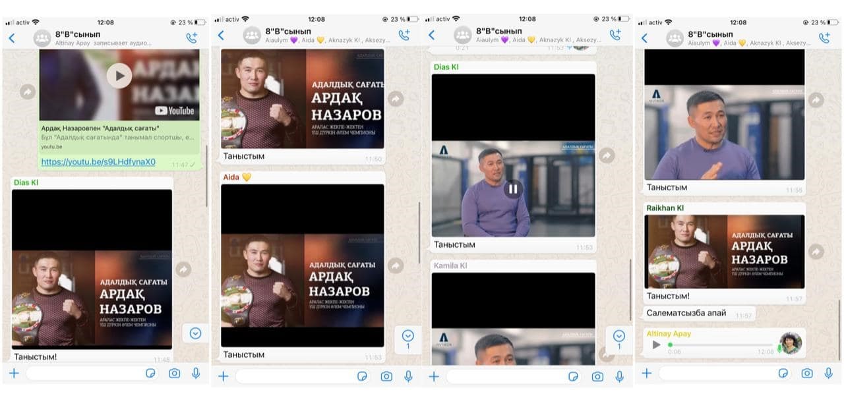This screenshot has width=844, height=417.
Task: Tap the back arrow in the leftmost chat header
Action: coord(12,38)
